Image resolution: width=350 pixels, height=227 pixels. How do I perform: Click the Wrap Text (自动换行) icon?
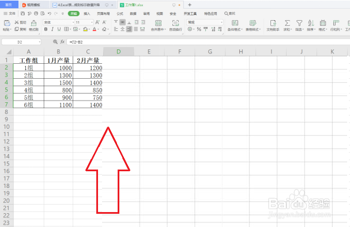pos(175,23)
